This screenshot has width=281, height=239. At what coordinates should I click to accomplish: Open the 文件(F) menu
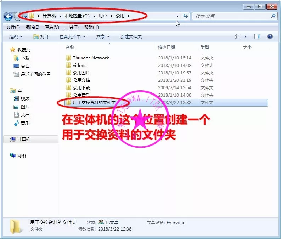pos(13,27)
